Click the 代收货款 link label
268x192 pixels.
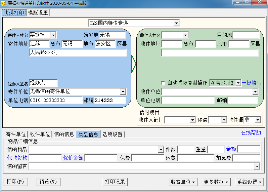(17, 158)
